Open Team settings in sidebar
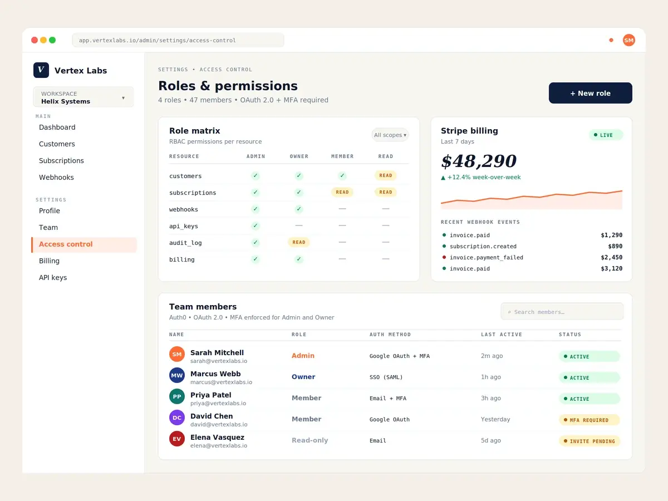The width and height of the screenshot is (668, 501). coord(48,228)
